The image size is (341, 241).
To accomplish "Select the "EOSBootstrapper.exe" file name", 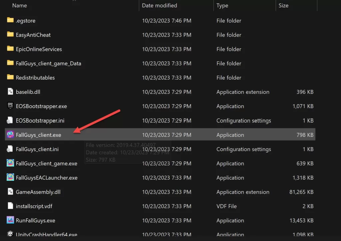I will (41, 106).
